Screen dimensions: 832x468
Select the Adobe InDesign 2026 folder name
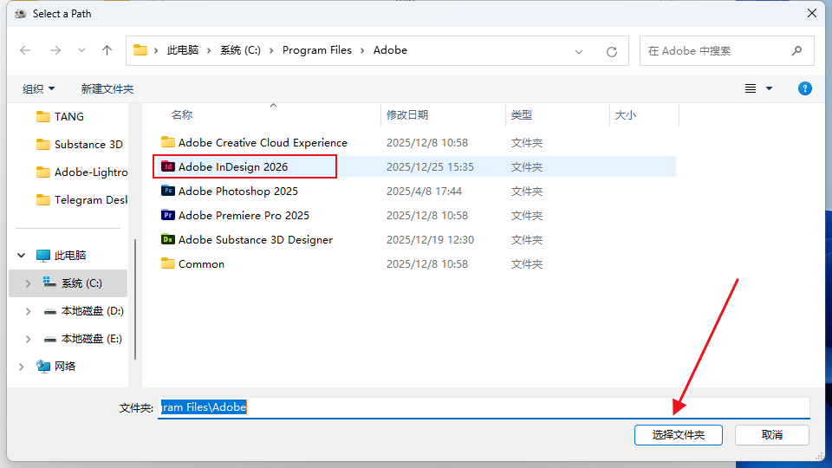(x=233, y=167)
